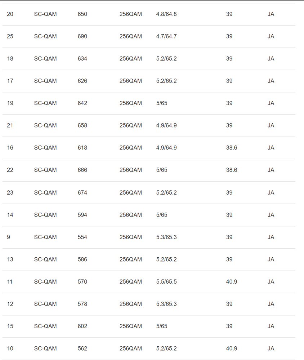Viewport: 304px width, 360px height.
Task: Click the frequency cell showing 634
Action: click(x=82, y=59)
